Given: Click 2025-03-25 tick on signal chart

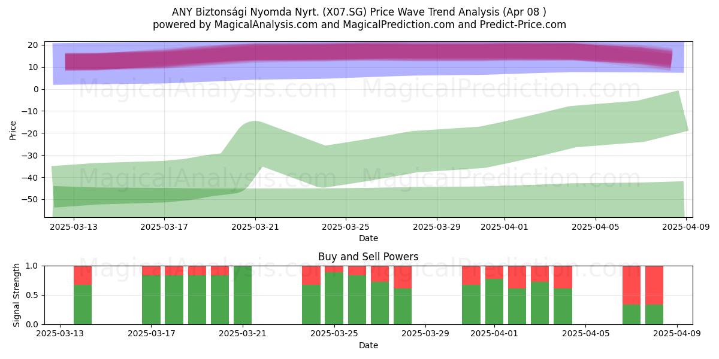Looking at the screenshot, I should (x=334, y=334).
